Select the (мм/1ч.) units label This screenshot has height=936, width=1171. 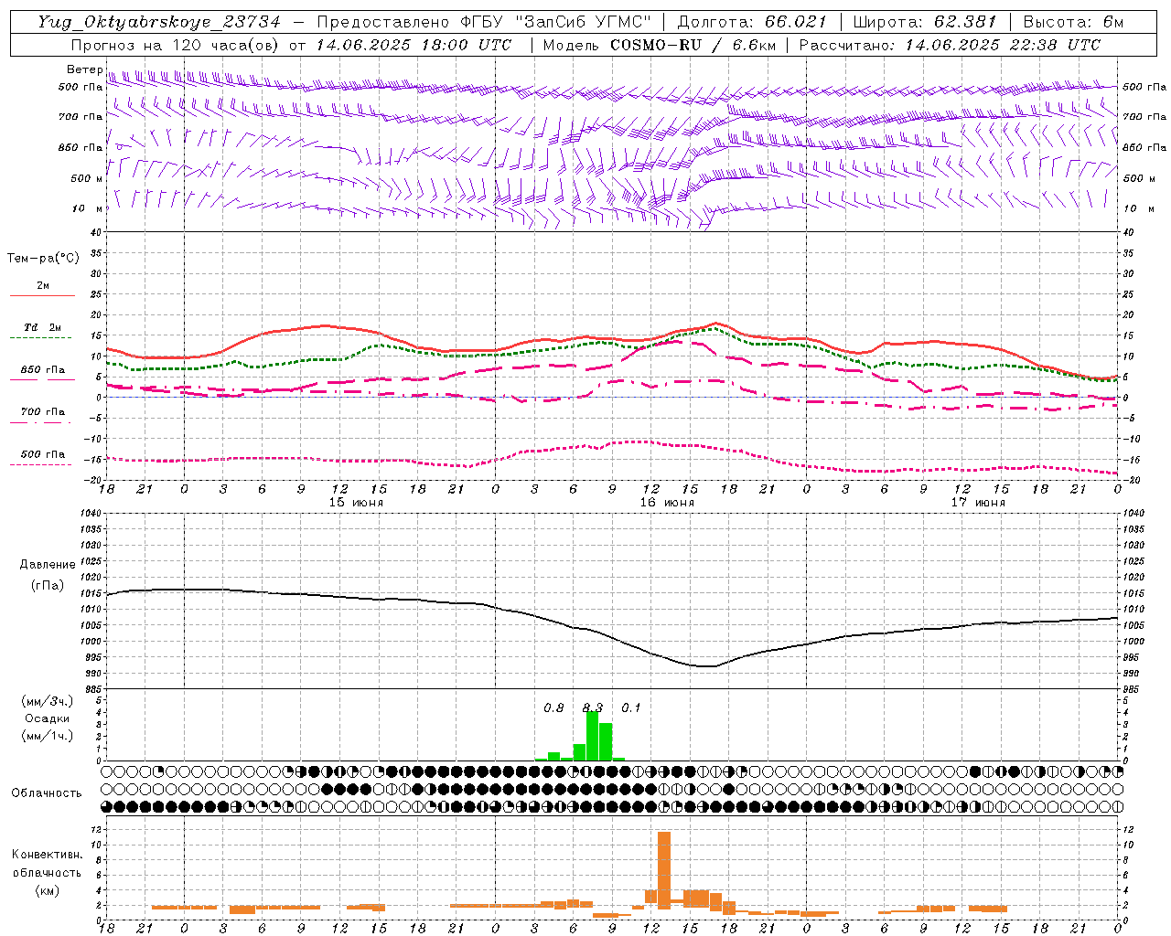click(x=47, y=736)
